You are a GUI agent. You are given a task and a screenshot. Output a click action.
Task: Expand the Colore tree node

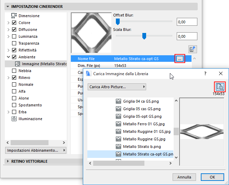tap(9, 23)
